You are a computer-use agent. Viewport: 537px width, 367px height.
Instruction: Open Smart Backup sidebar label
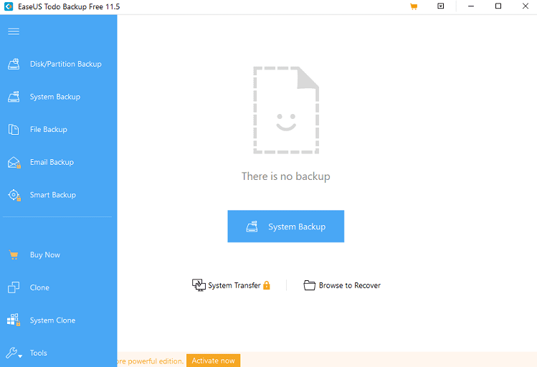[53, 195]
